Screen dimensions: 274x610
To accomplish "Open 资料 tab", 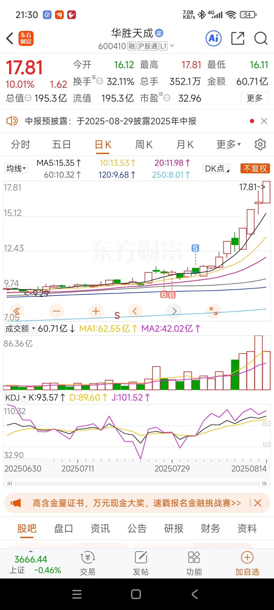I will (247, 529).
